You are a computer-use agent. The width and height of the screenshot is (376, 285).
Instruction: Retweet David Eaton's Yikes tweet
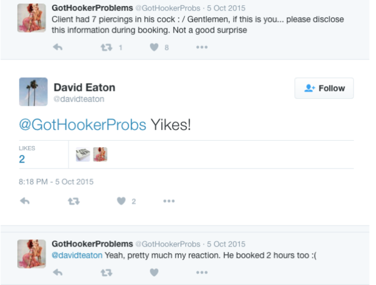click(73, 201)
